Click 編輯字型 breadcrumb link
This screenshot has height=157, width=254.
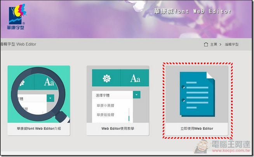231,44
